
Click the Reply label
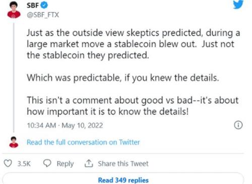pos(65,164)
